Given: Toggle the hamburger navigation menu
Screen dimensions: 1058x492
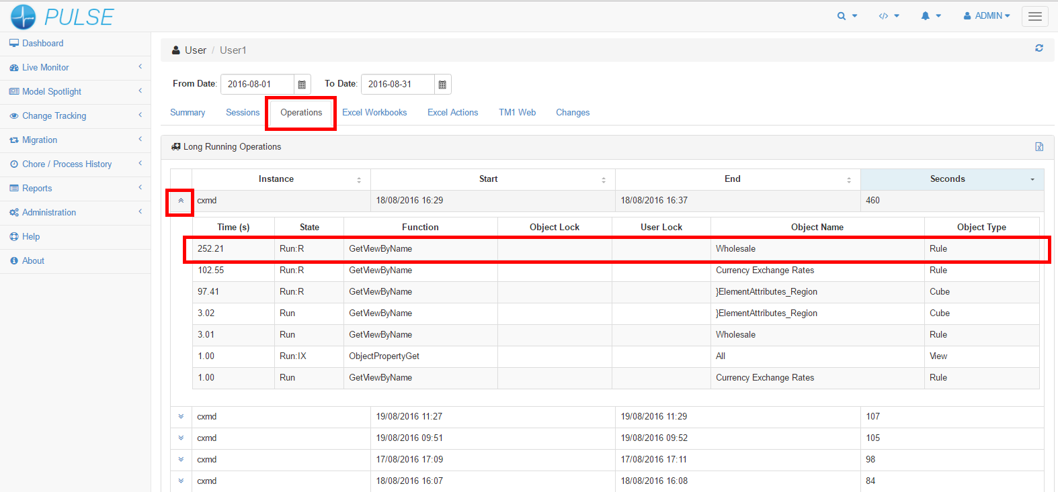Looking at the screenshot, I should pyautogui.click(x=1034, y=16).
